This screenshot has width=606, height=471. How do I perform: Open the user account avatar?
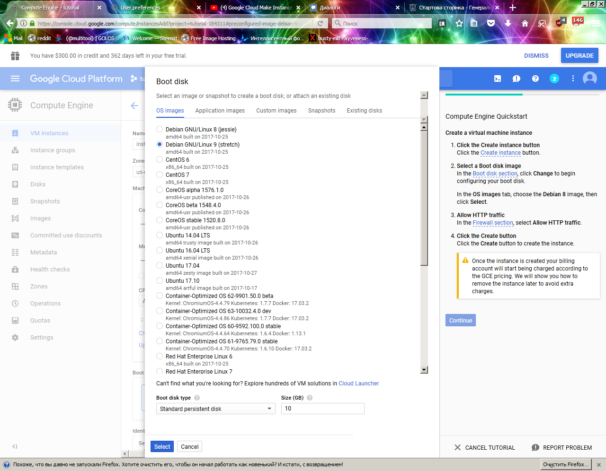click(590, 78)
